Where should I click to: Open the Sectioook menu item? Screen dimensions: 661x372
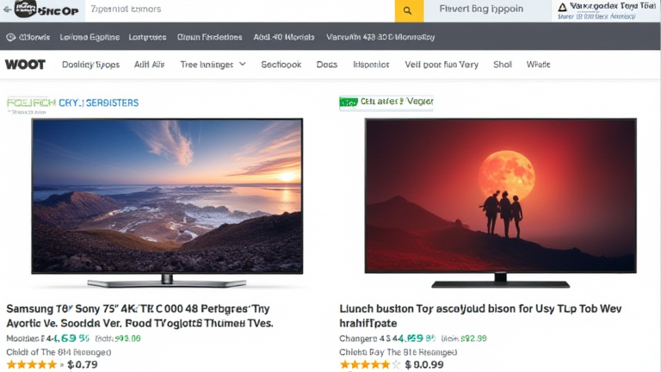(x=281, y=65)
